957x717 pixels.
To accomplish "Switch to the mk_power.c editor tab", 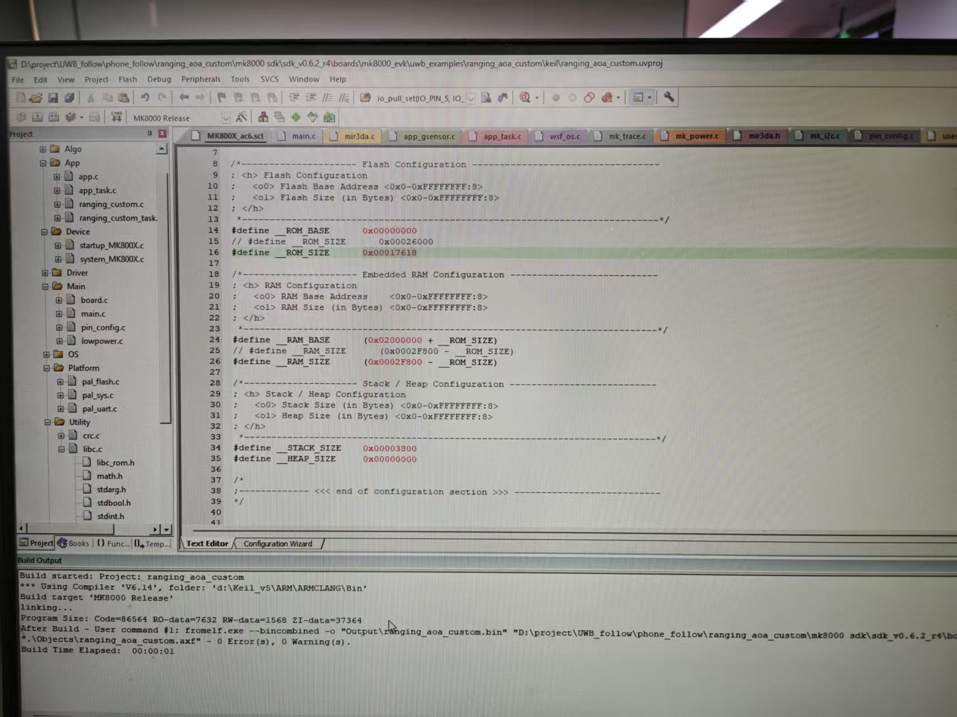I will [691, 136].
